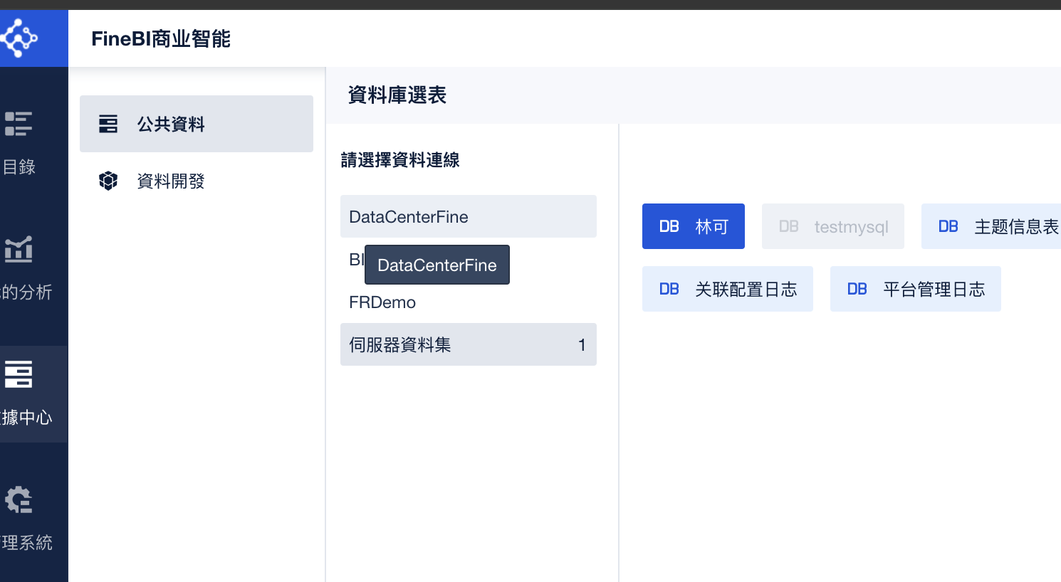Click the 目錄 sidebar label
This screenshot has width=1061, height=582.
[19, 166]
